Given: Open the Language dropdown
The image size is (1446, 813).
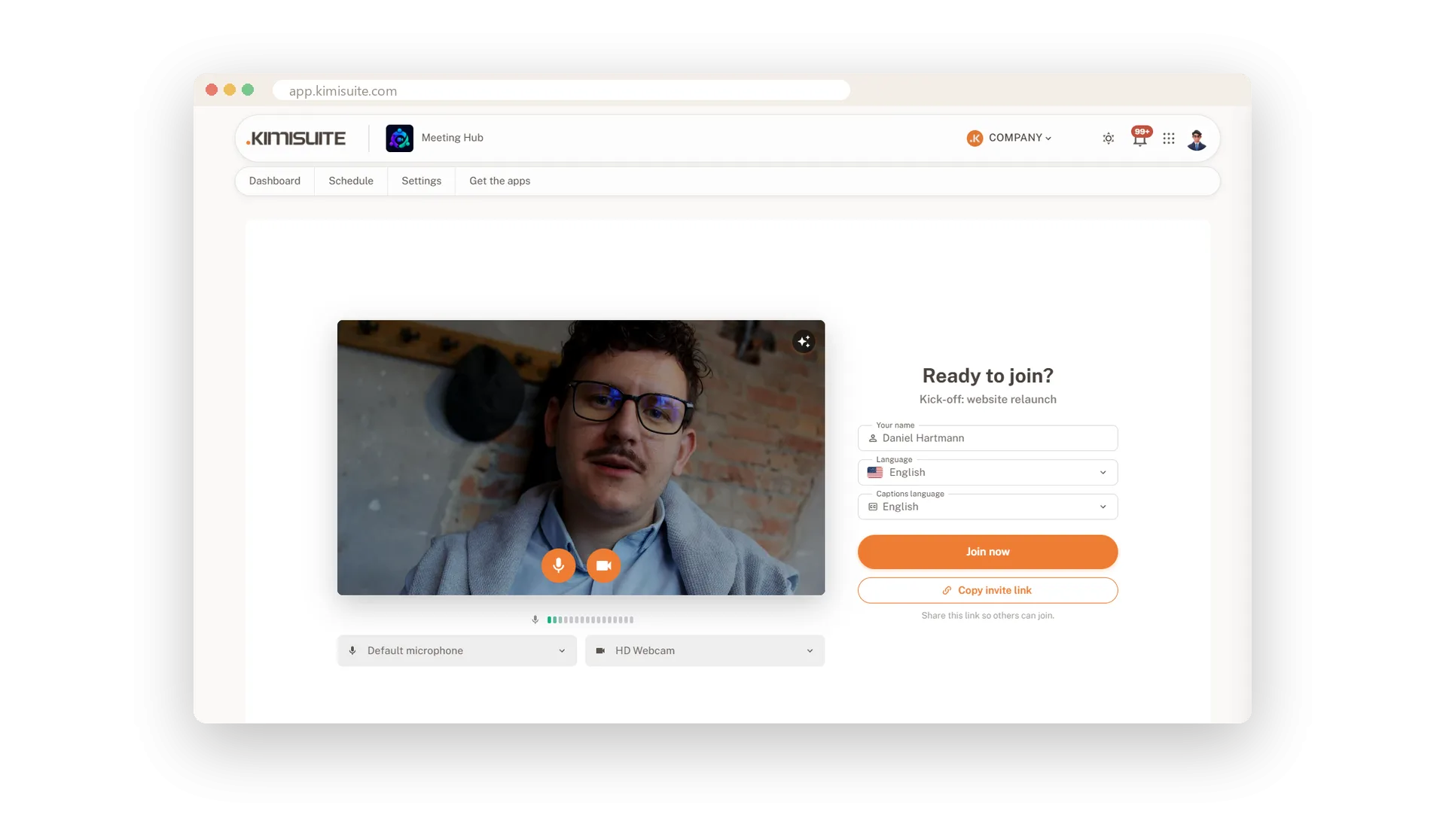Looking at the screenshot, I should [987, 473].
